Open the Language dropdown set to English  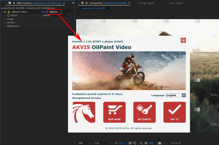pyautogui.click(x=175, y=95)
